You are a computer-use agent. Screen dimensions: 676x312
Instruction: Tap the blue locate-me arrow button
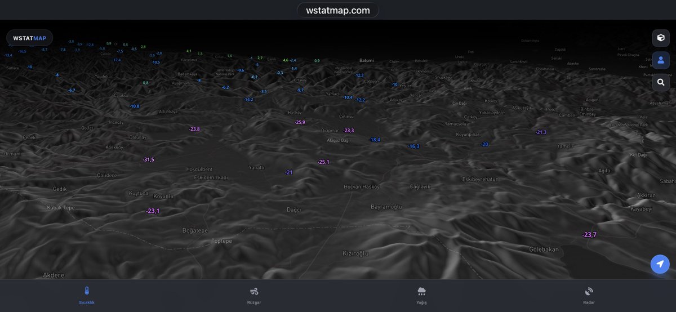660,264
